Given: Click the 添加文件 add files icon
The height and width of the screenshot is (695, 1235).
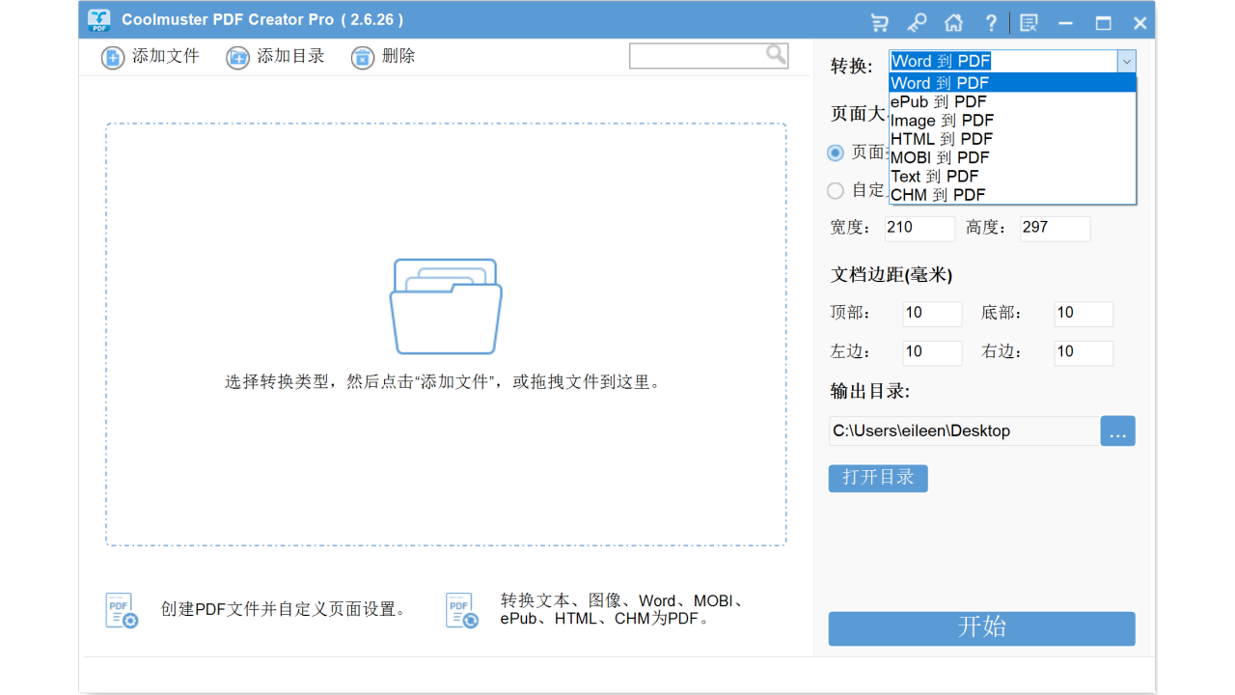Looking at the screenshot, I should (x=112, y=57).
